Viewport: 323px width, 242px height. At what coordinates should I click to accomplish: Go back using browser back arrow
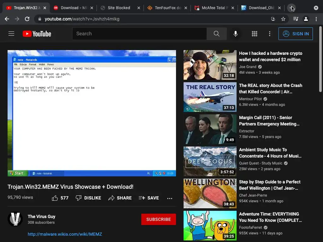coord(7,19)
